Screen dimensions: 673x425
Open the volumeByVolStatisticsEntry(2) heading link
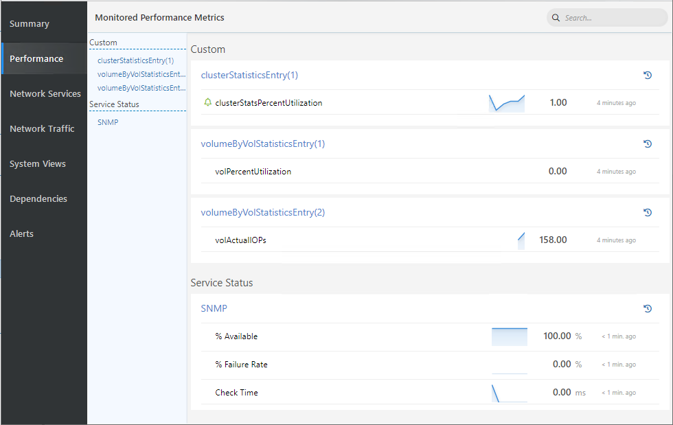[x=262, y=213]
